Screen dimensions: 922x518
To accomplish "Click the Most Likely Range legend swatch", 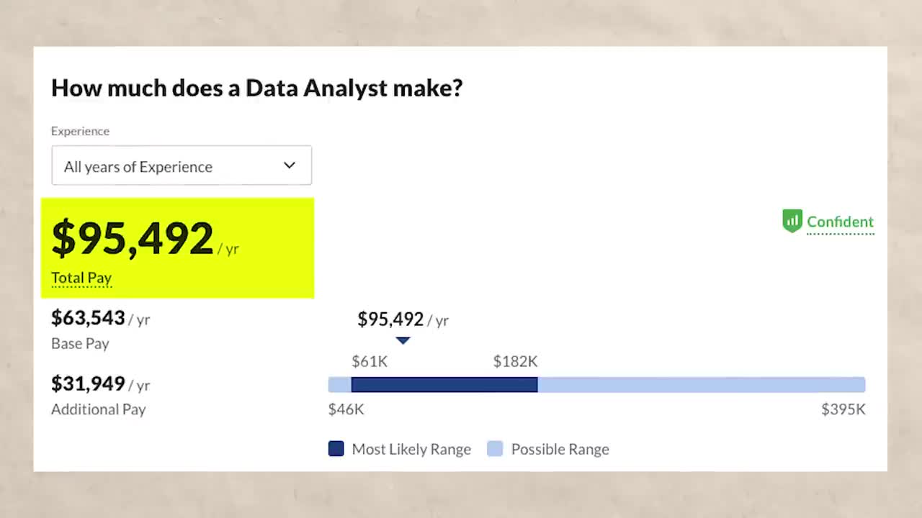I will 336,449.
